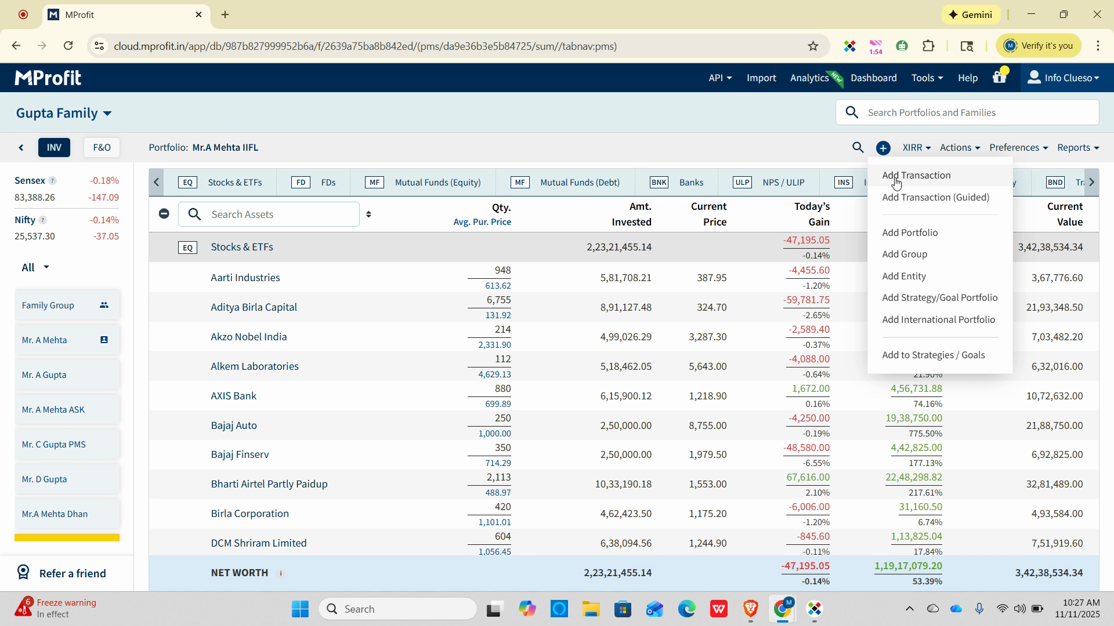
Task: Expand the XIRR dropdown
Action: (x=916, y=148)
